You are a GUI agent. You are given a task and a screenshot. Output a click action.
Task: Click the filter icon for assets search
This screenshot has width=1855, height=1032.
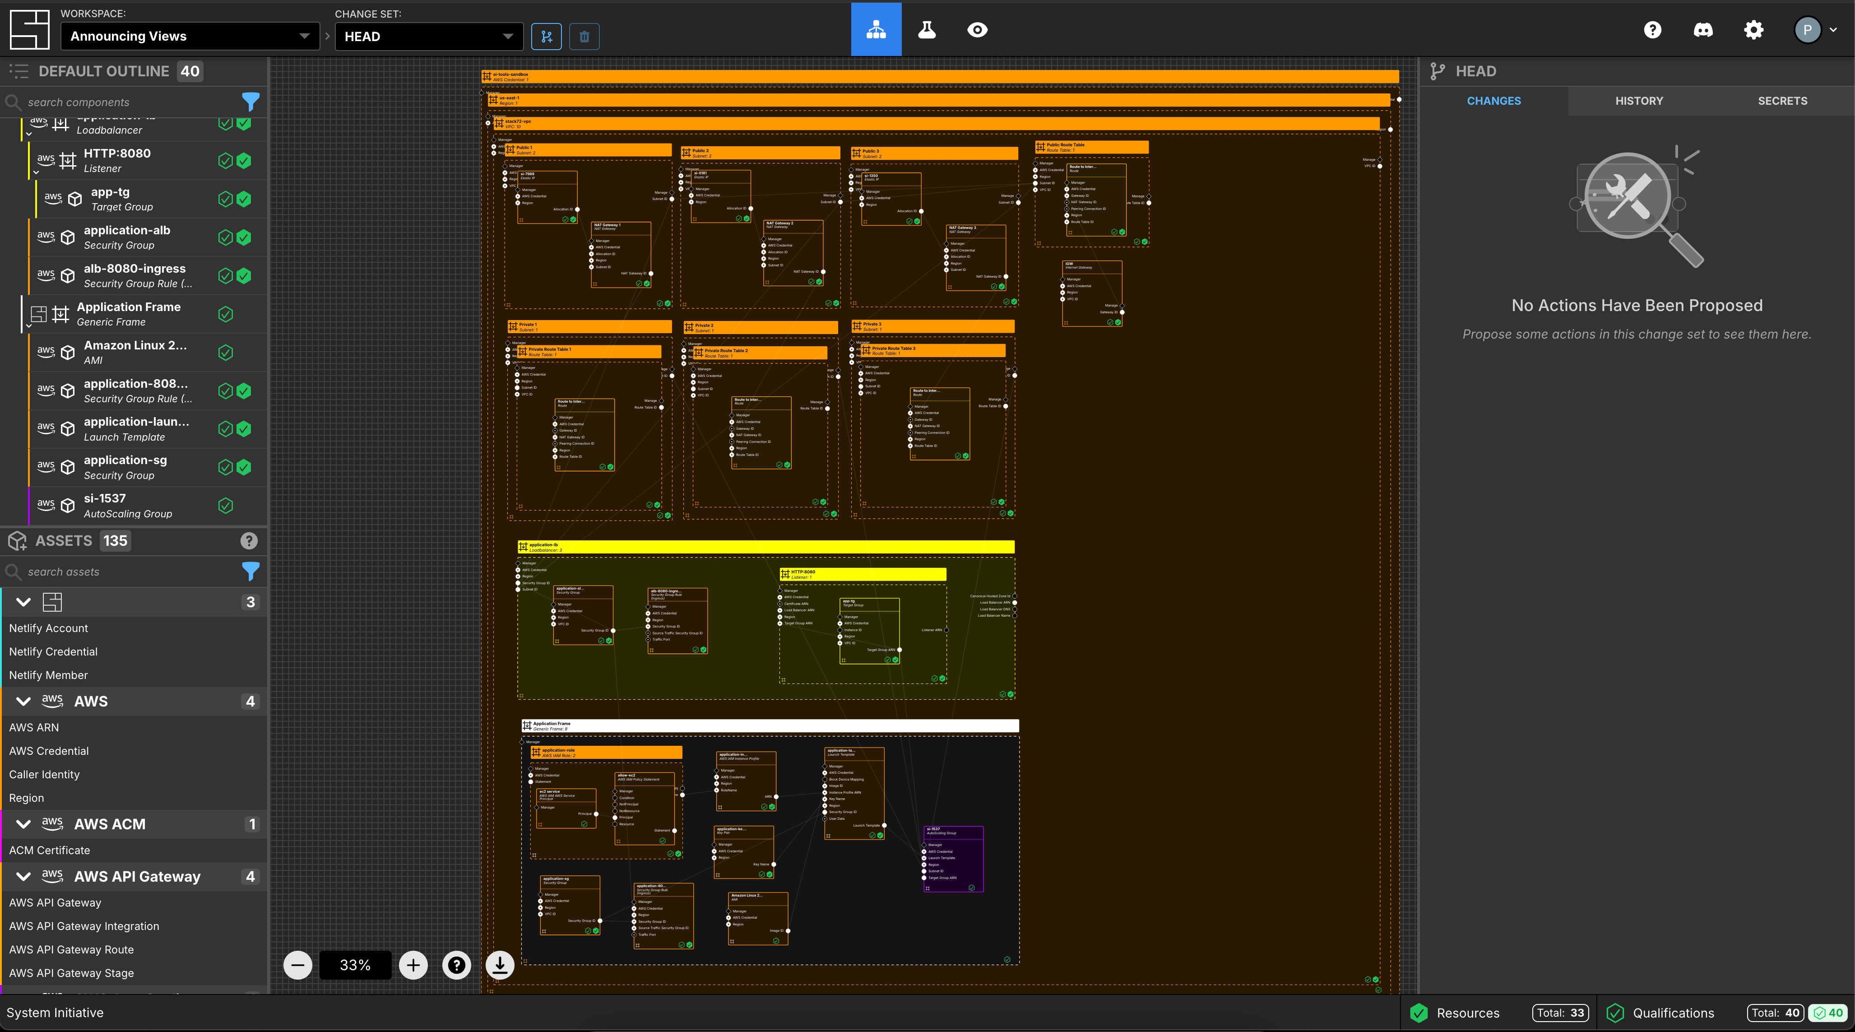250,571
